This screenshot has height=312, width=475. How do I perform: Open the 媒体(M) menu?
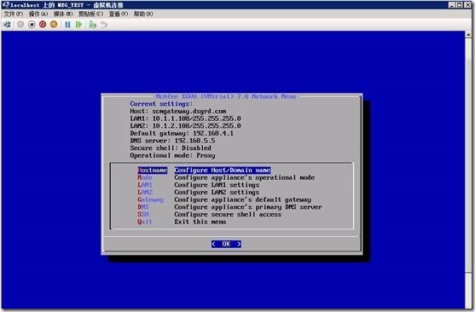coord(63,14)
